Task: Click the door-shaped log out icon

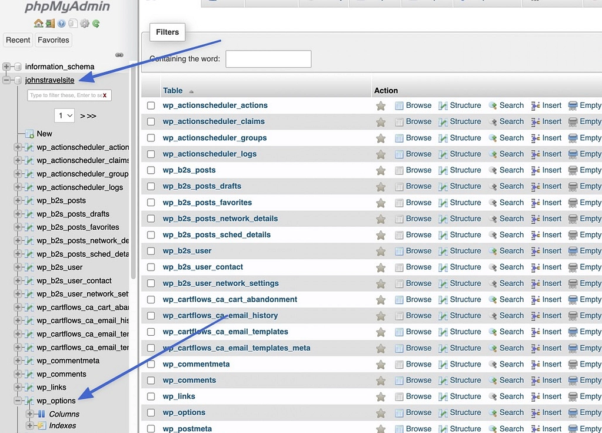Action: [x=50, y=24]
